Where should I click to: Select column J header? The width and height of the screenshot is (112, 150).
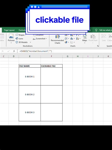(98, 56)
